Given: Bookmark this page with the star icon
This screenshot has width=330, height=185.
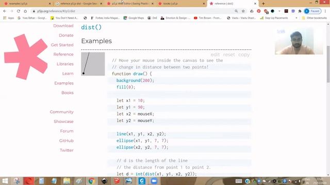Looking at the screenshot, I should 243,11.
